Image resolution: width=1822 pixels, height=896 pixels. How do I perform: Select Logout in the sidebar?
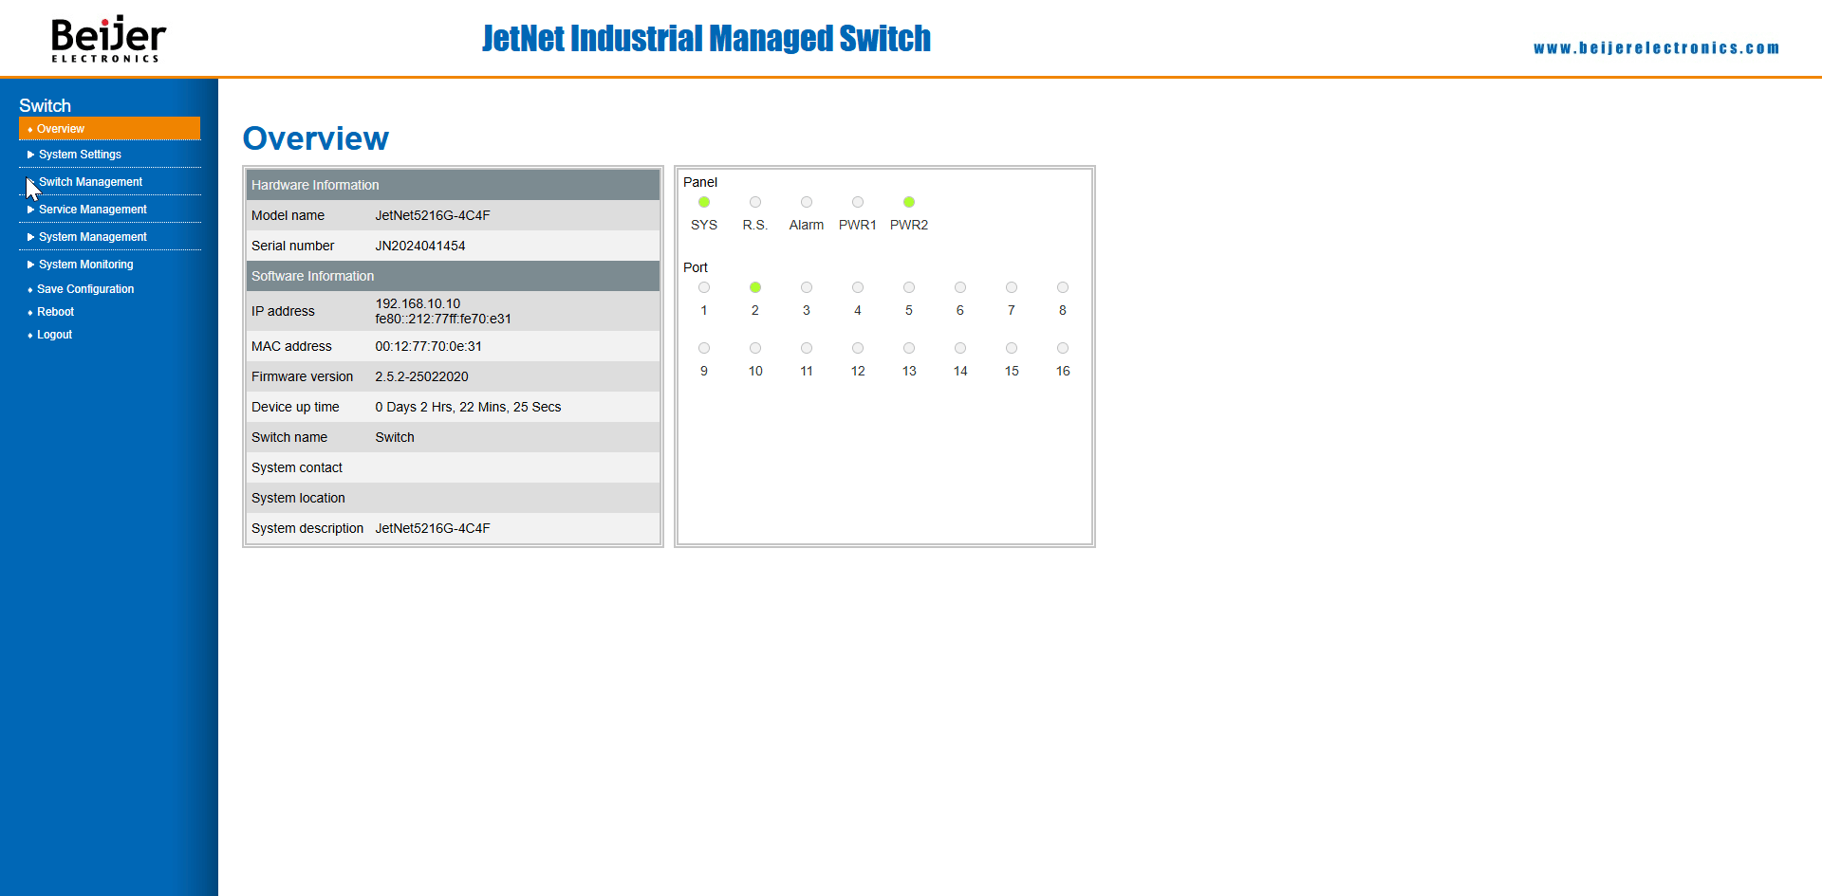tap(54, 335)
